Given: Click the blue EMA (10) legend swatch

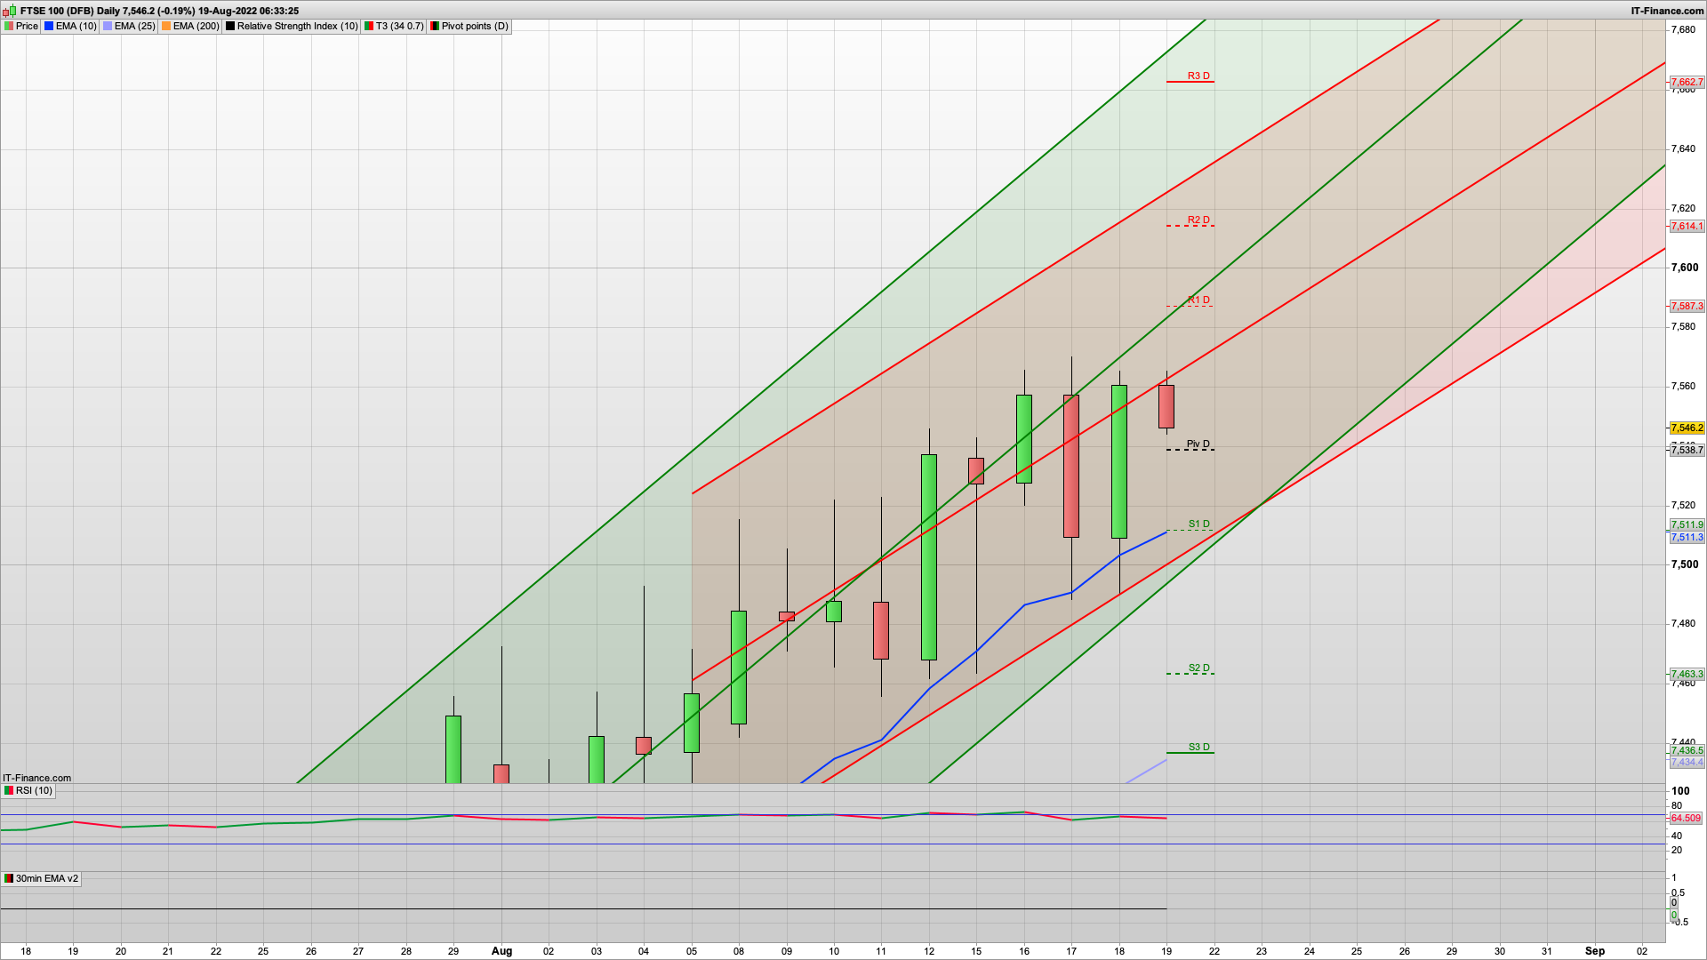Looking at the screenshot, I should point(49,26).
